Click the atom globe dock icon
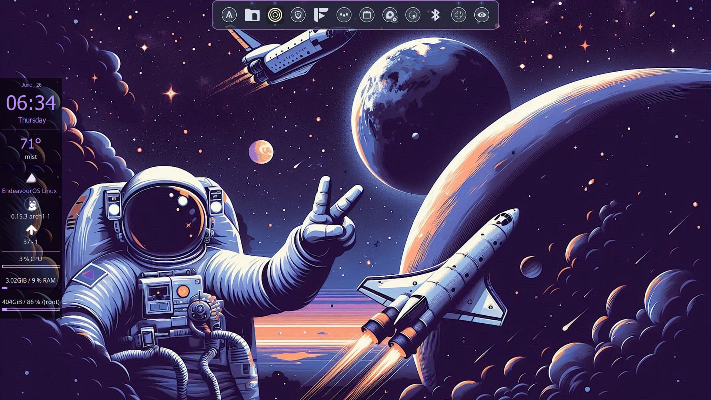The height and width of the screenshot is (400, 711). coord(459,15)
